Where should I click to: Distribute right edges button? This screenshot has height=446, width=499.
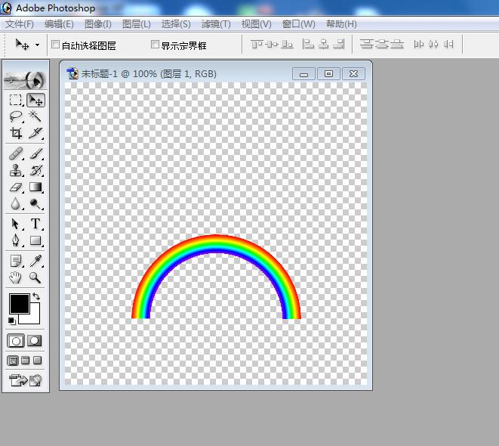[448, 45]
